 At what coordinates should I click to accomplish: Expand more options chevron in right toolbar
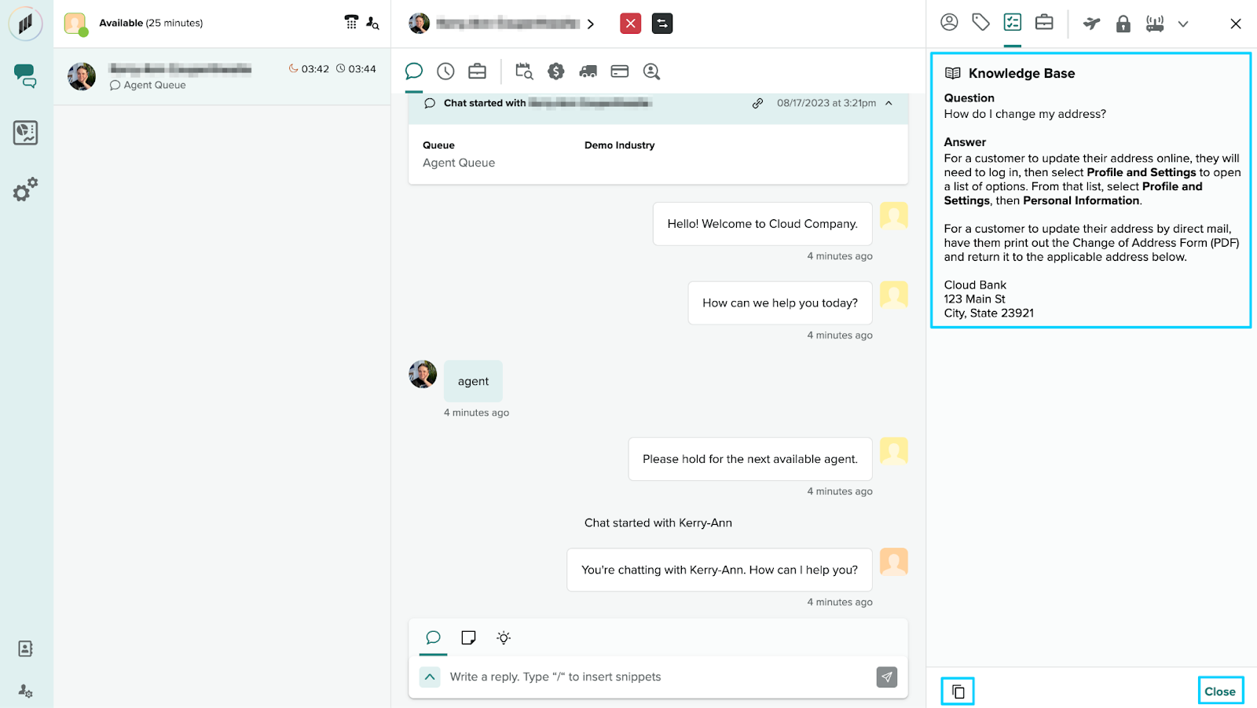[x=1183, y=24]
